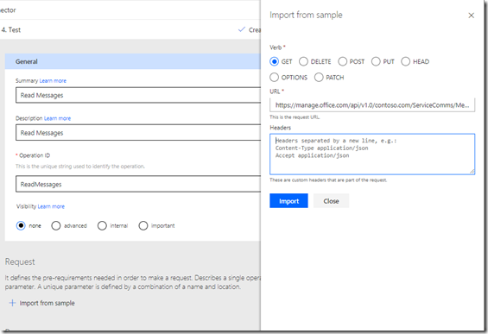
Task: Click the checkmark Create connector icon
Action: 242,29
